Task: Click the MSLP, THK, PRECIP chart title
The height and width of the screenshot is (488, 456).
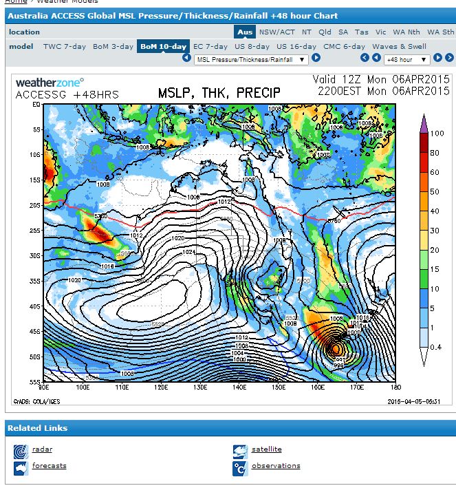Action: click(x=219, y=93)
